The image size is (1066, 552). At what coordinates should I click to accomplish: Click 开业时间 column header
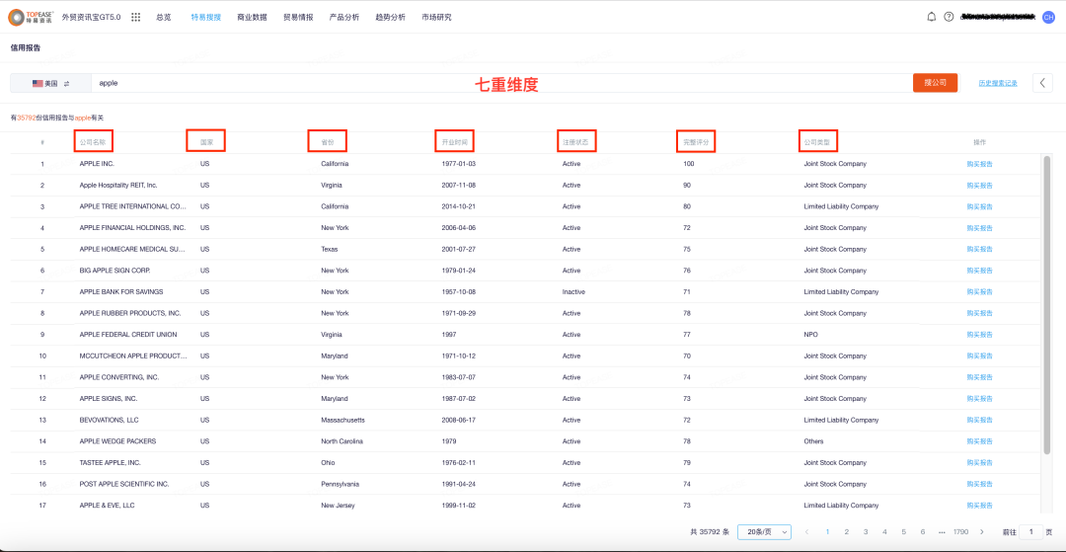455,142
